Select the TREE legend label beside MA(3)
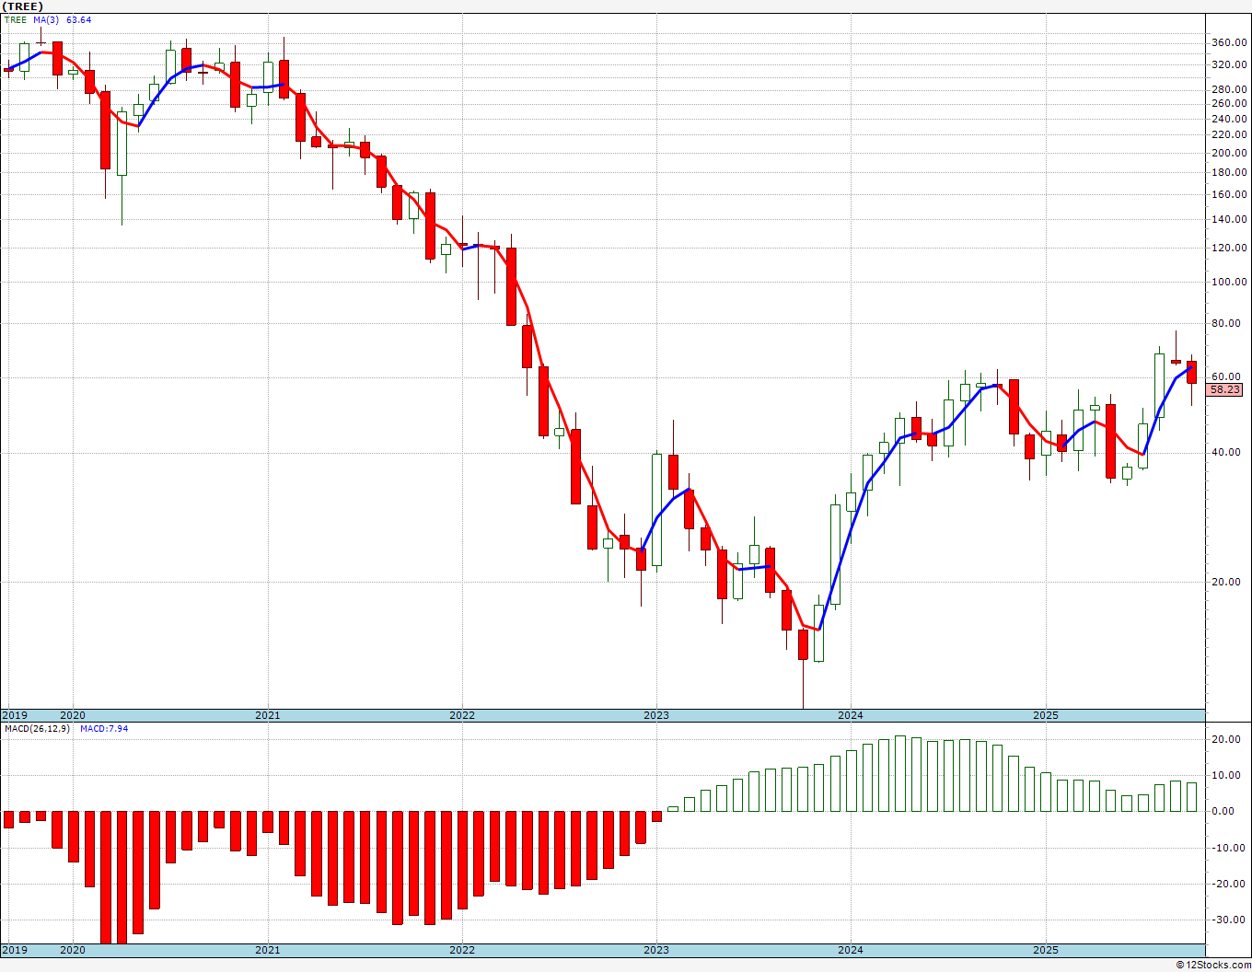 click(x=17, y=19)
